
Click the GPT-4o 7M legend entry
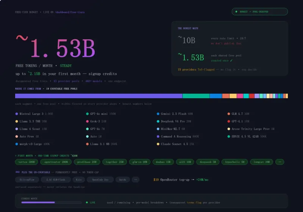95,129
